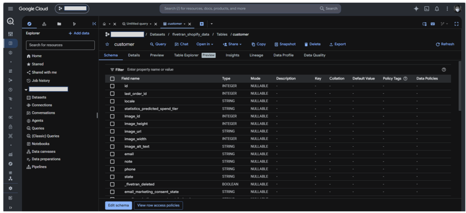The width and height of the screenshot is (466, 213).
Task: Open the 'Open in' dropdown
Action: pos(205,44)
